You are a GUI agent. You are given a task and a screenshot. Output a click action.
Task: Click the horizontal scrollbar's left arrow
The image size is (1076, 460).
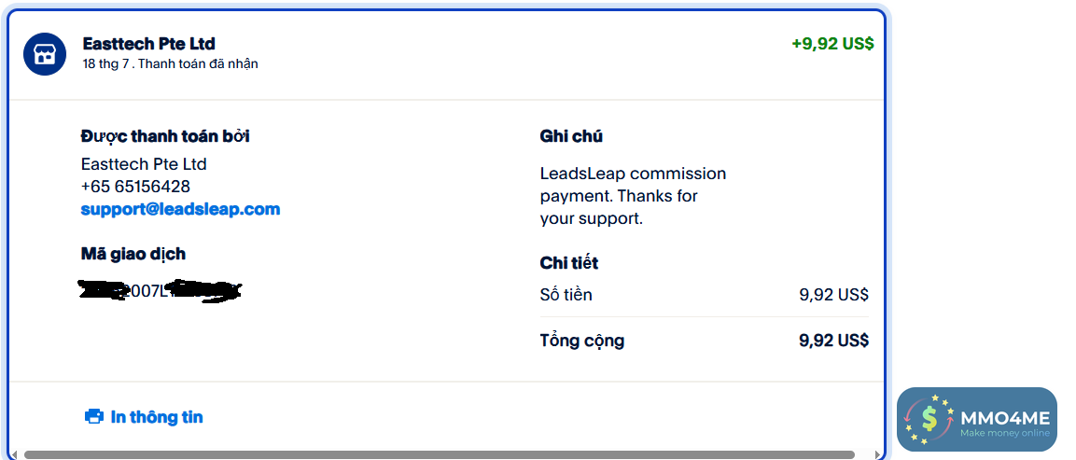tap(16, 454)
